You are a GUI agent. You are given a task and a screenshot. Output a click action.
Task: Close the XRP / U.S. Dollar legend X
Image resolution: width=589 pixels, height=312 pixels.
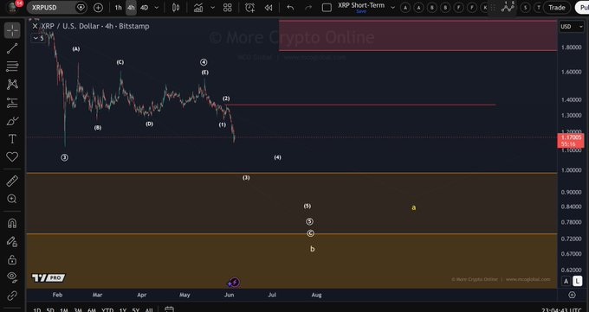pos(35,26)
